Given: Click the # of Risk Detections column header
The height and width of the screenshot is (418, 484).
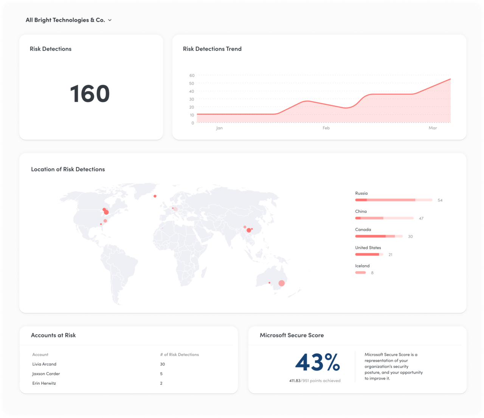Looking at the screenshot, I should tap(179, 355).
